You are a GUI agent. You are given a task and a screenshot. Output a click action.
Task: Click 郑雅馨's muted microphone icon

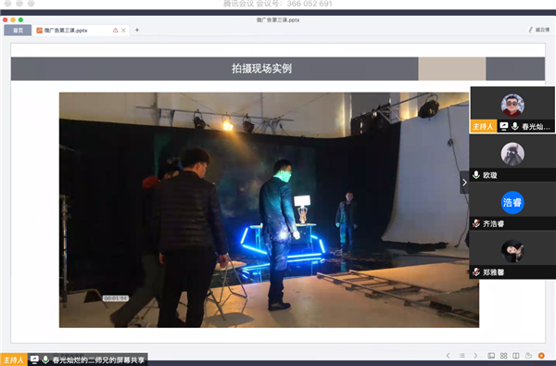pyautogui.click(x=476, y=272)
